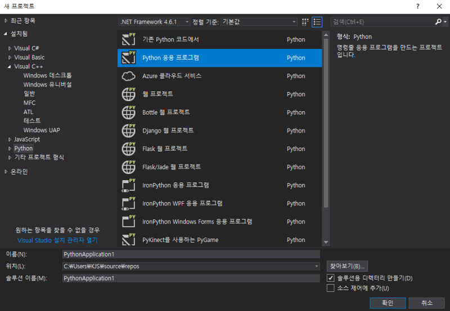This screenshot has width=450, height=311.
Task: Enable add to source control checkbox
Action: tap(331, 288)
